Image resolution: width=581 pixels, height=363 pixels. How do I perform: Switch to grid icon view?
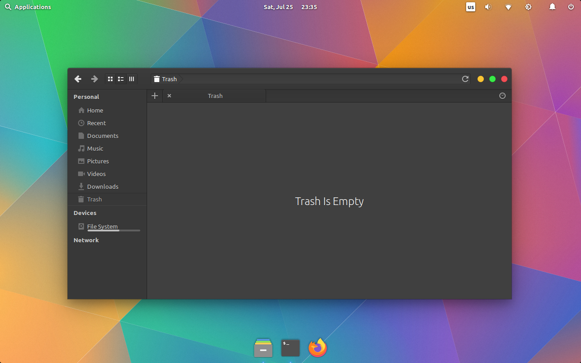(110, 79)
